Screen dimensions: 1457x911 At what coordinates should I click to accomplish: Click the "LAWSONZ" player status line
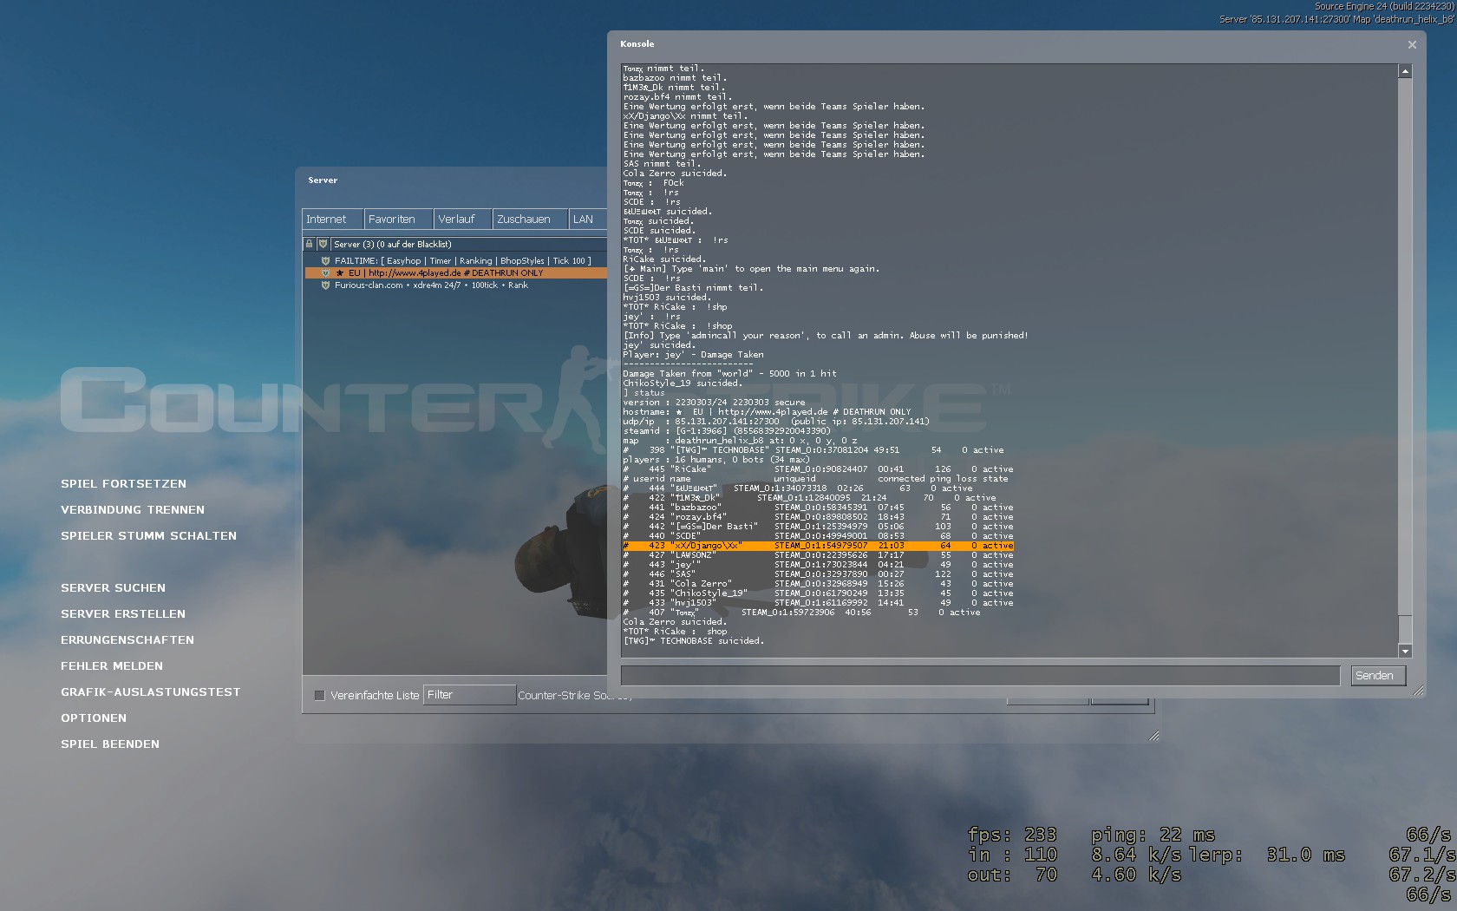coord(818,555)
